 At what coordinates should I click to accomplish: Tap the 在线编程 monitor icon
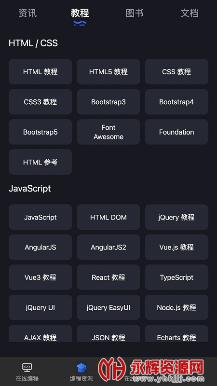click(x=27, y=367)
